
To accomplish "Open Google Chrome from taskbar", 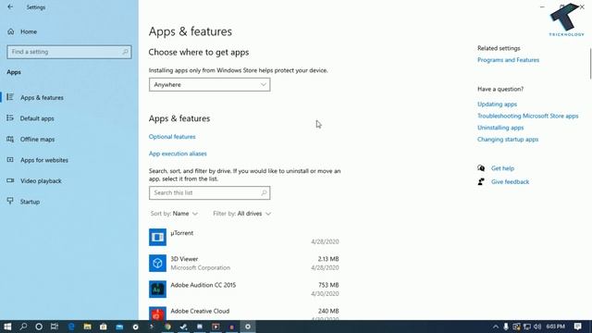I will coord(167,327).
